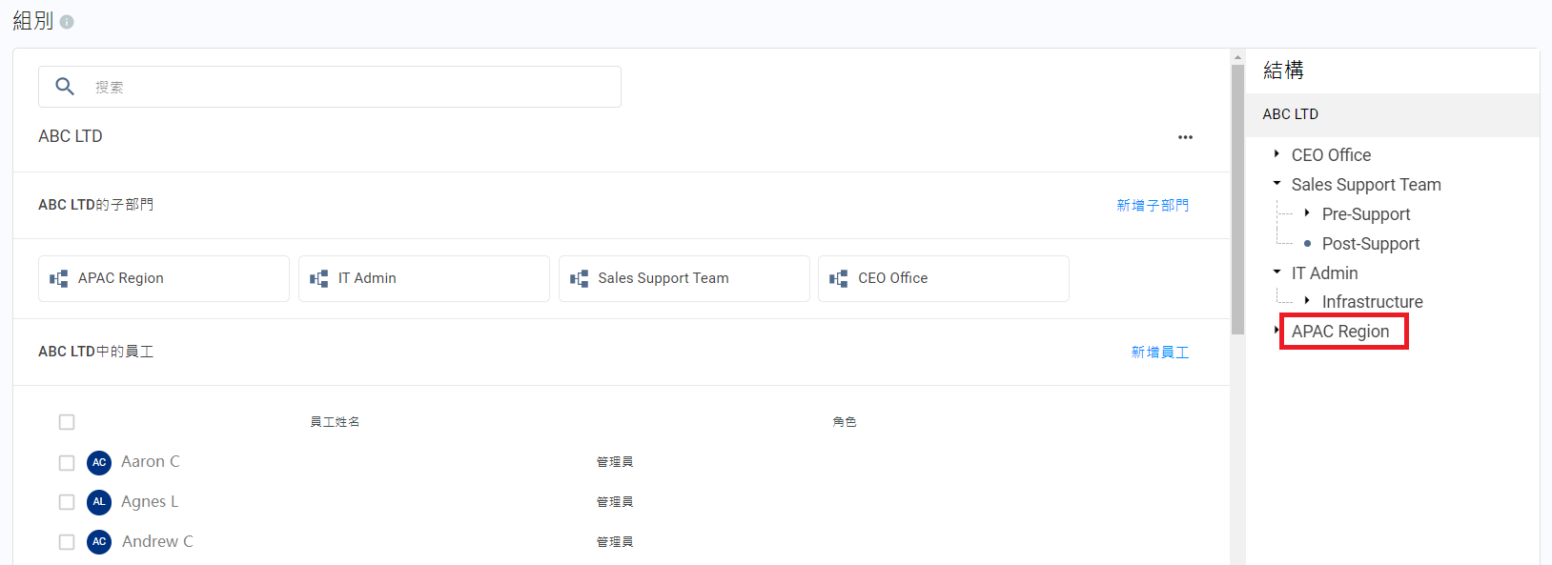Click 管理員 role in Agnes L's row

click(615, 502)
